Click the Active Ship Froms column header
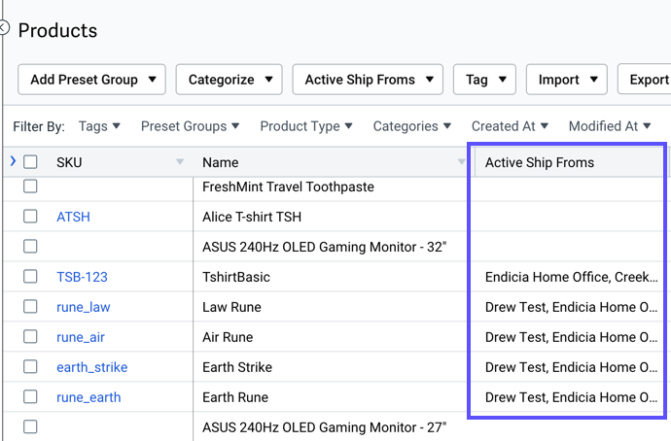 tap(540, 162)
